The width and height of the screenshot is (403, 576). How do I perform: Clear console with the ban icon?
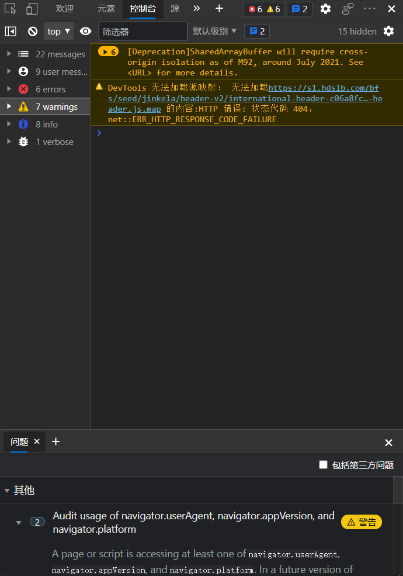[x=33, y=32]
